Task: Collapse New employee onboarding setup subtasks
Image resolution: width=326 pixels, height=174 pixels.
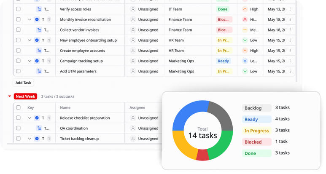Action: tap(30, 40)
